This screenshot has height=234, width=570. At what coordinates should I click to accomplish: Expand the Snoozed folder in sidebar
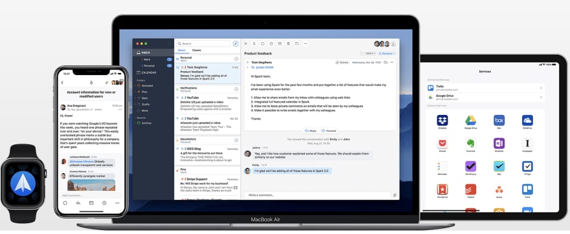[135, 85]
